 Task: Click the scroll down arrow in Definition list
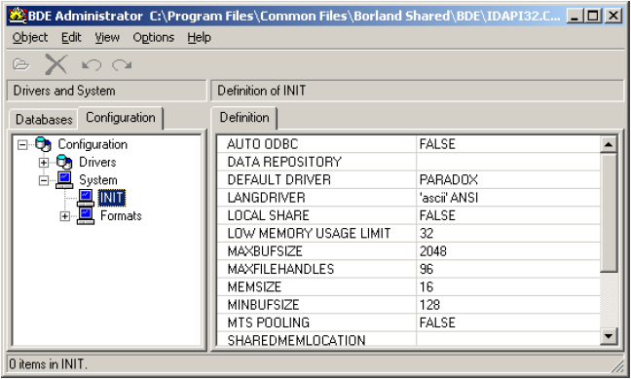tap(609, 336)
